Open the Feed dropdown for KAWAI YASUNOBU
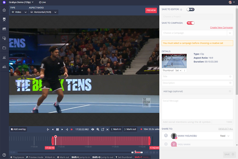 point(225,136)
